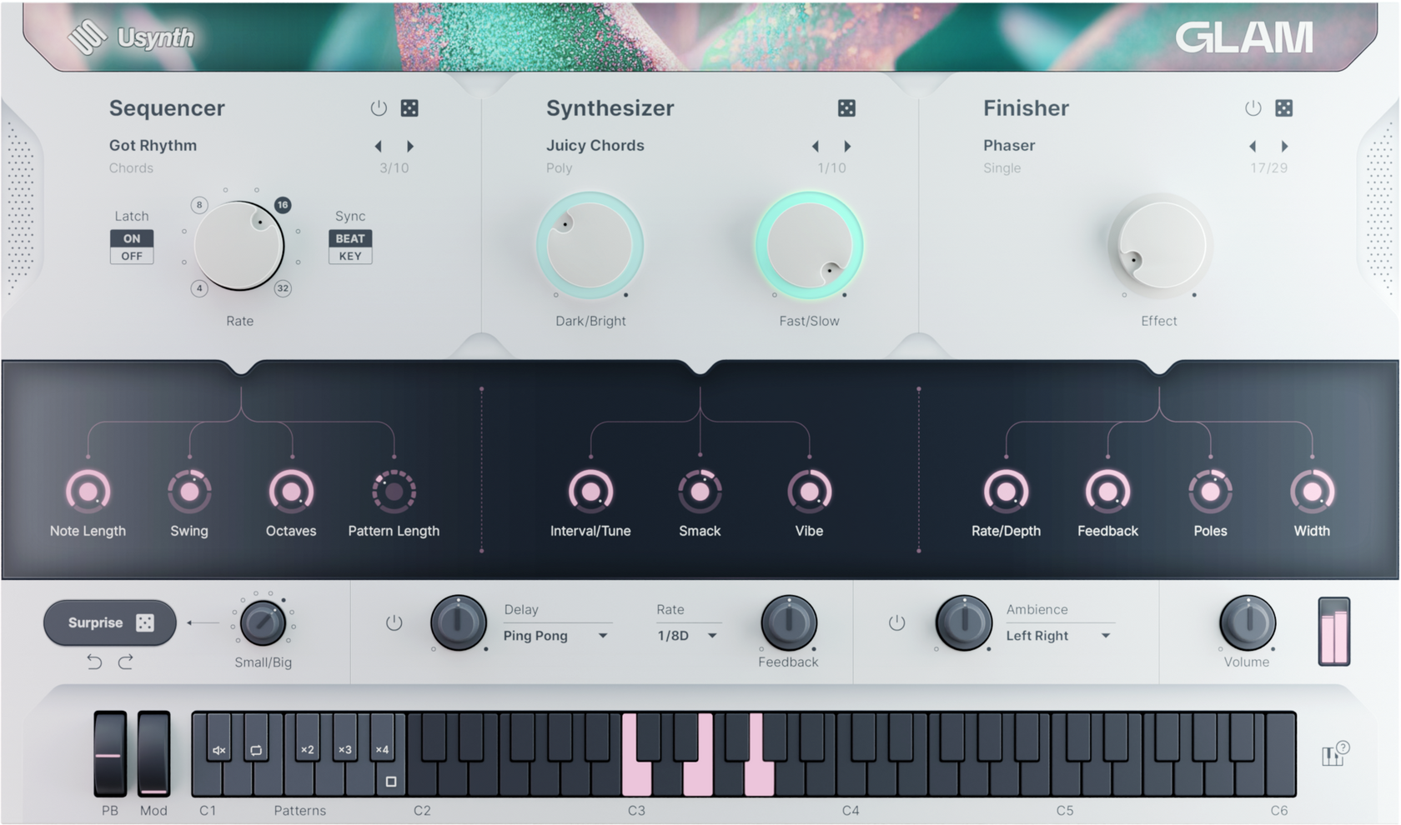Screen dimensions: 1401x825
Task: Set Latch to ON
Action: (x=132, y=237)
